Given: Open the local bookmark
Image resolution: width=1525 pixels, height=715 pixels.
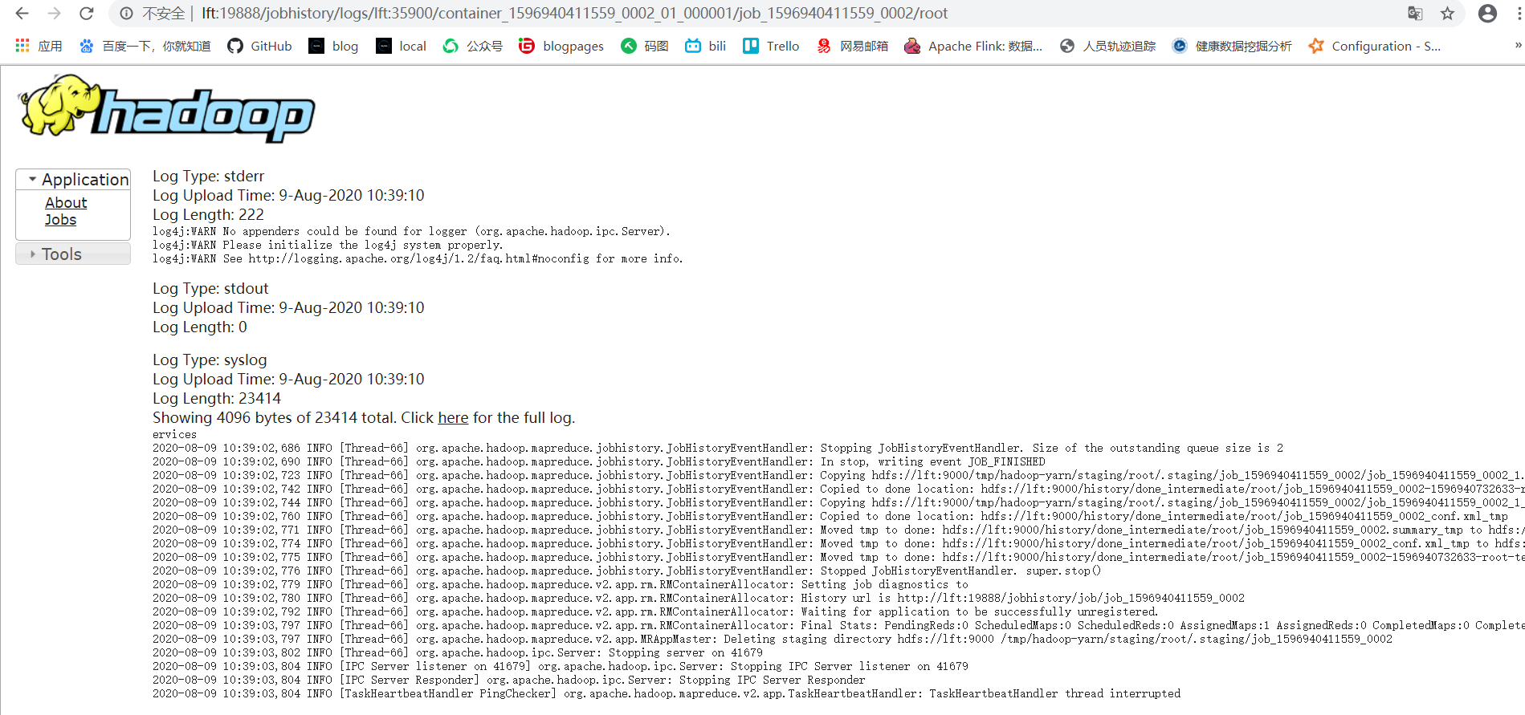Looking at the screenshot, I should pos(401,46).
